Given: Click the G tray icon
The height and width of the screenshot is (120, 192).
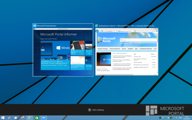Looking at the screenshot, I should click(x=160, y=118).
